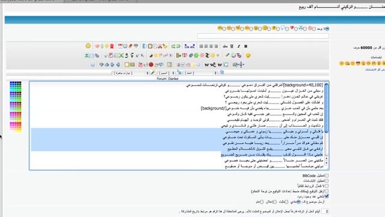The height and width of the screenshot is (217, 385).
Task: Click the clipboard paste icon
Action: [150, 46]
